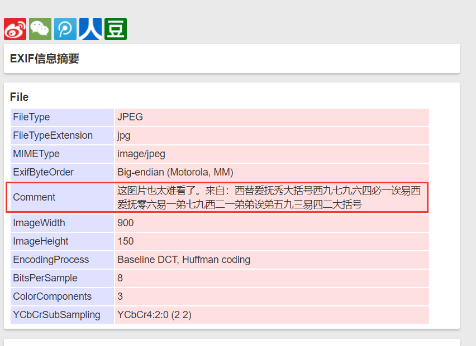Select the ImageWidth value 900
Viewport: 476px width, 346px height.
[123, 222]
